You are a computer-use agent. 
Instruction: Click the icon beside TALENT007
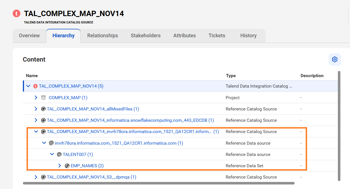pyautogui.click(x=59, y=155)
